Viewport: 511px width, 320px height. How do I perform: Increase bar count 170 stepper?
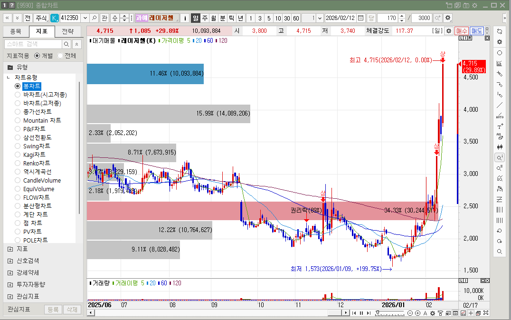402,16
